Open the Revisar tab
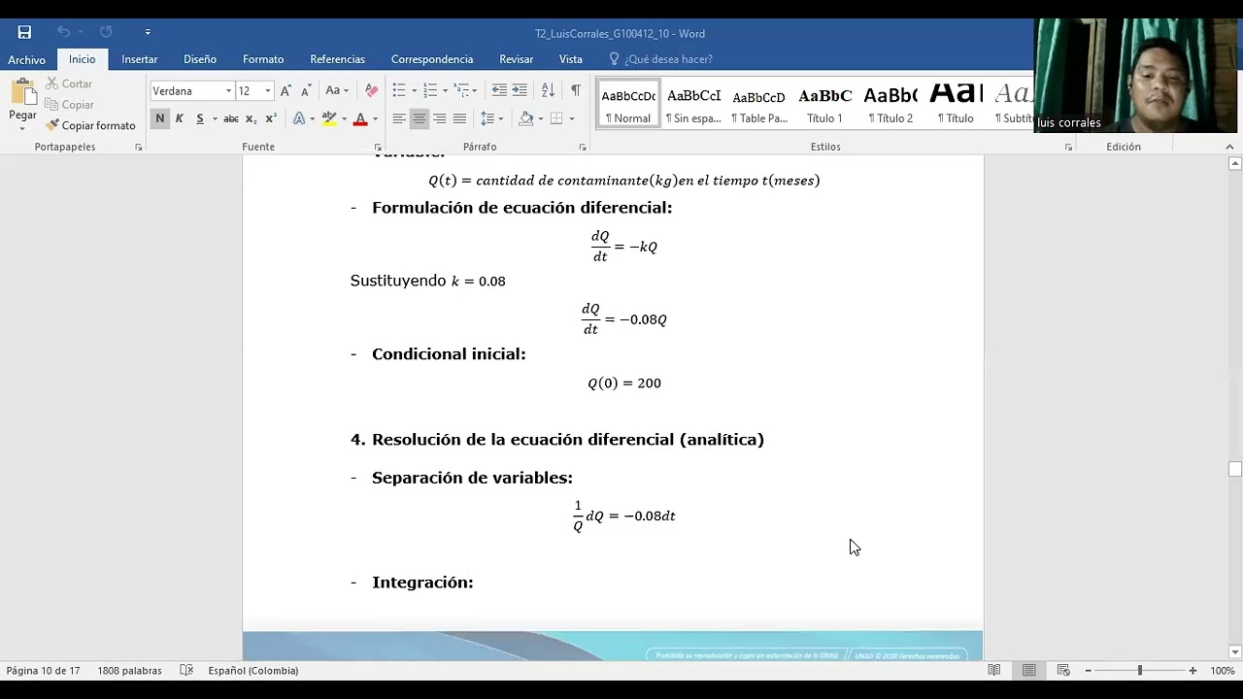 [x=517, y=59]
